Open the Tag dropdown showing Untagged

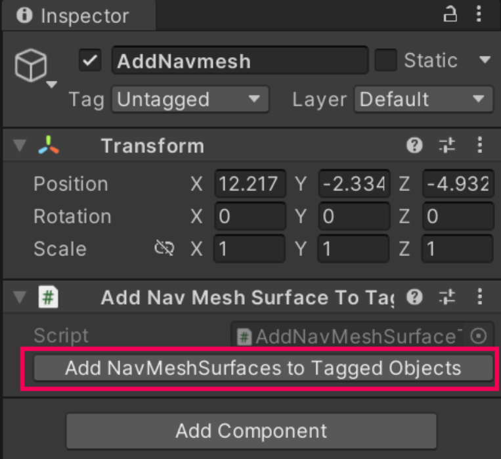point(189,100)
